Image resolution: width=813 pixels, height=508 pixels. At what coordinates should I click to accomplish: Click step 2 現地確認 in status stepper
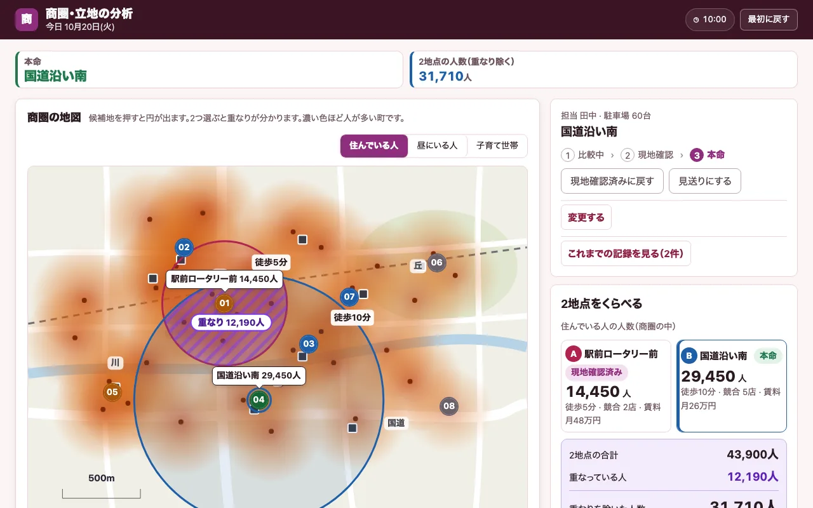pyautogui.click(x=647, y=155)
